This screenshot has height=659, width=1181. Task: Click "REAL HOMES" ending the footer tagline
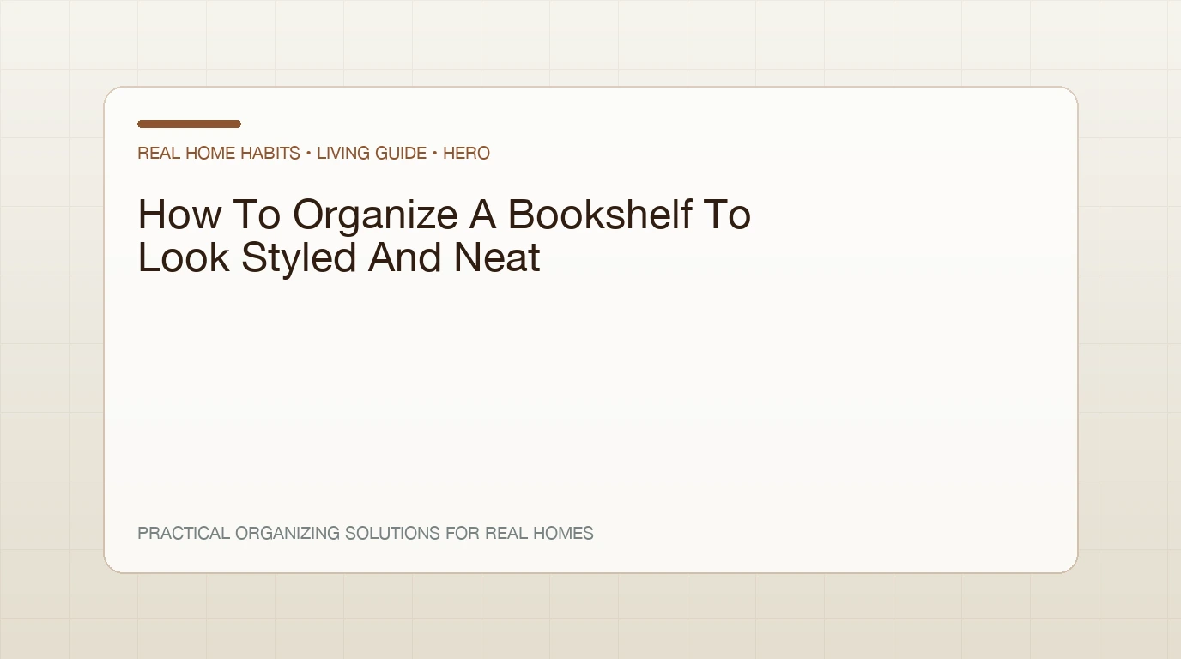tap(539, 533)
